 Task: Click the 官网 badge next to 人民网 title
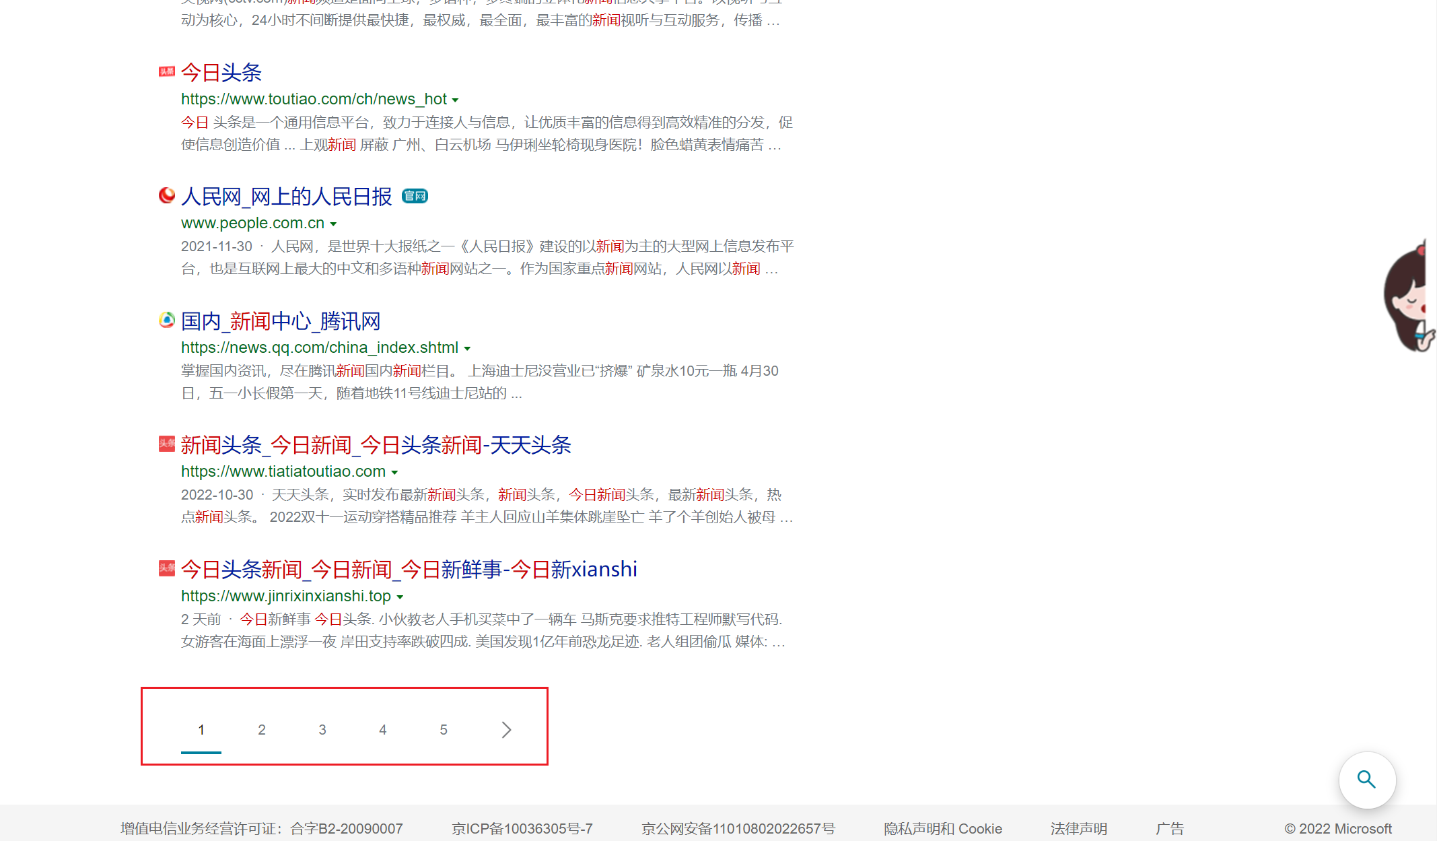click(415, 196)
